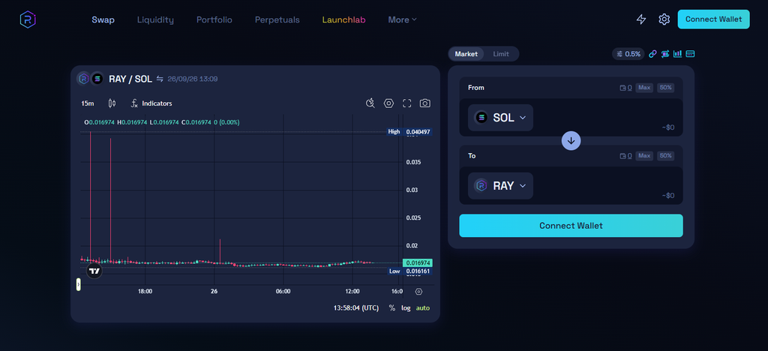Expand chart side panel arrow handle
The image size is (768, 351).
[x=78, y=284]
